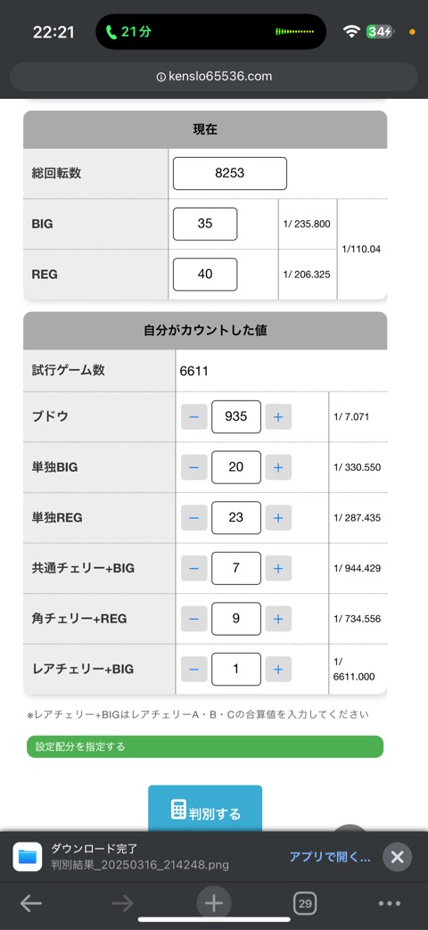The width and height of the screenshot is (428, 930).
Task: Open downloaded file via アプリで開く link
Action: (330, 857)
